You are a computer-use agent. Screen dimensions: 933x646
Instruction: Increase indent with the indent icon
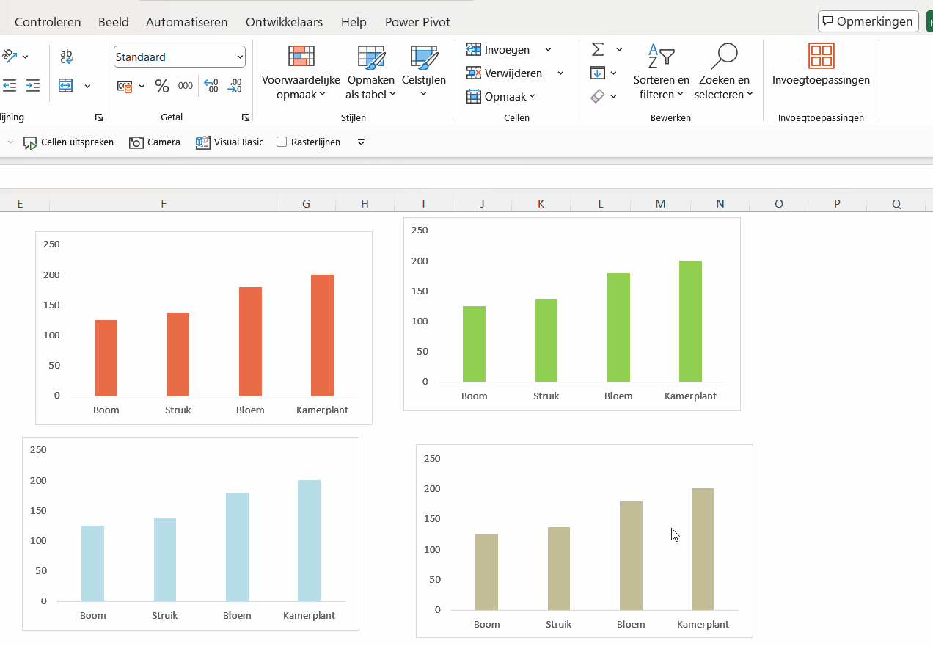tap(33, 86)
